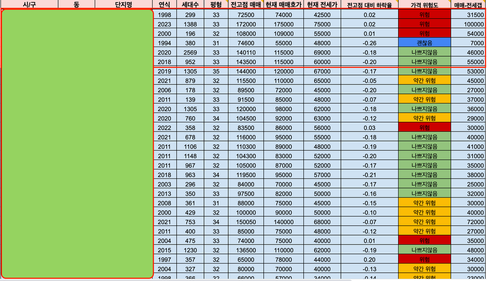Click the 전고점 대비 하락율 header
487x281 pixels.
click(369, 4)
